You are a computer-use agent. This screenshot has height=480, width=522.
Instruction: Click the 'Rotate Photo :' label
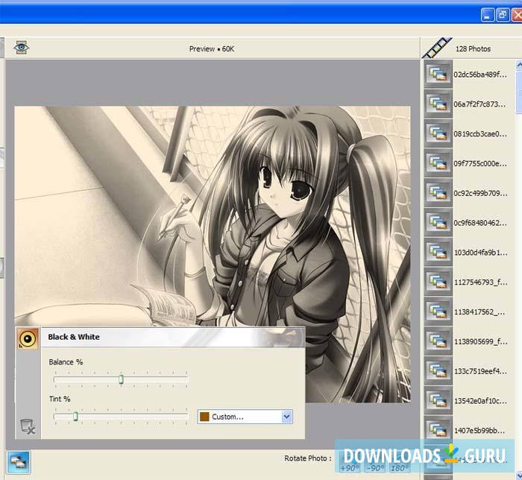point(308,458)
